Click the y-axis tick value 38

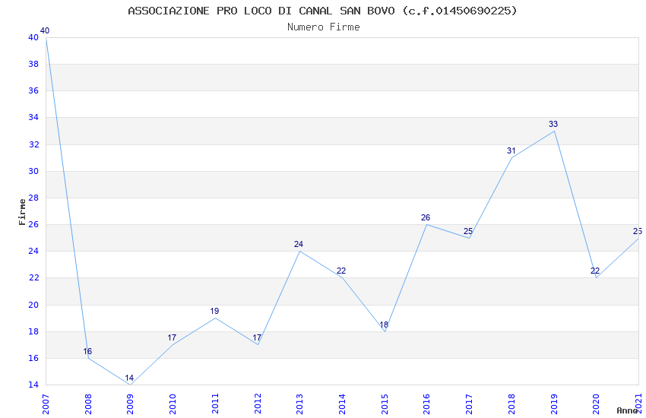33,65
